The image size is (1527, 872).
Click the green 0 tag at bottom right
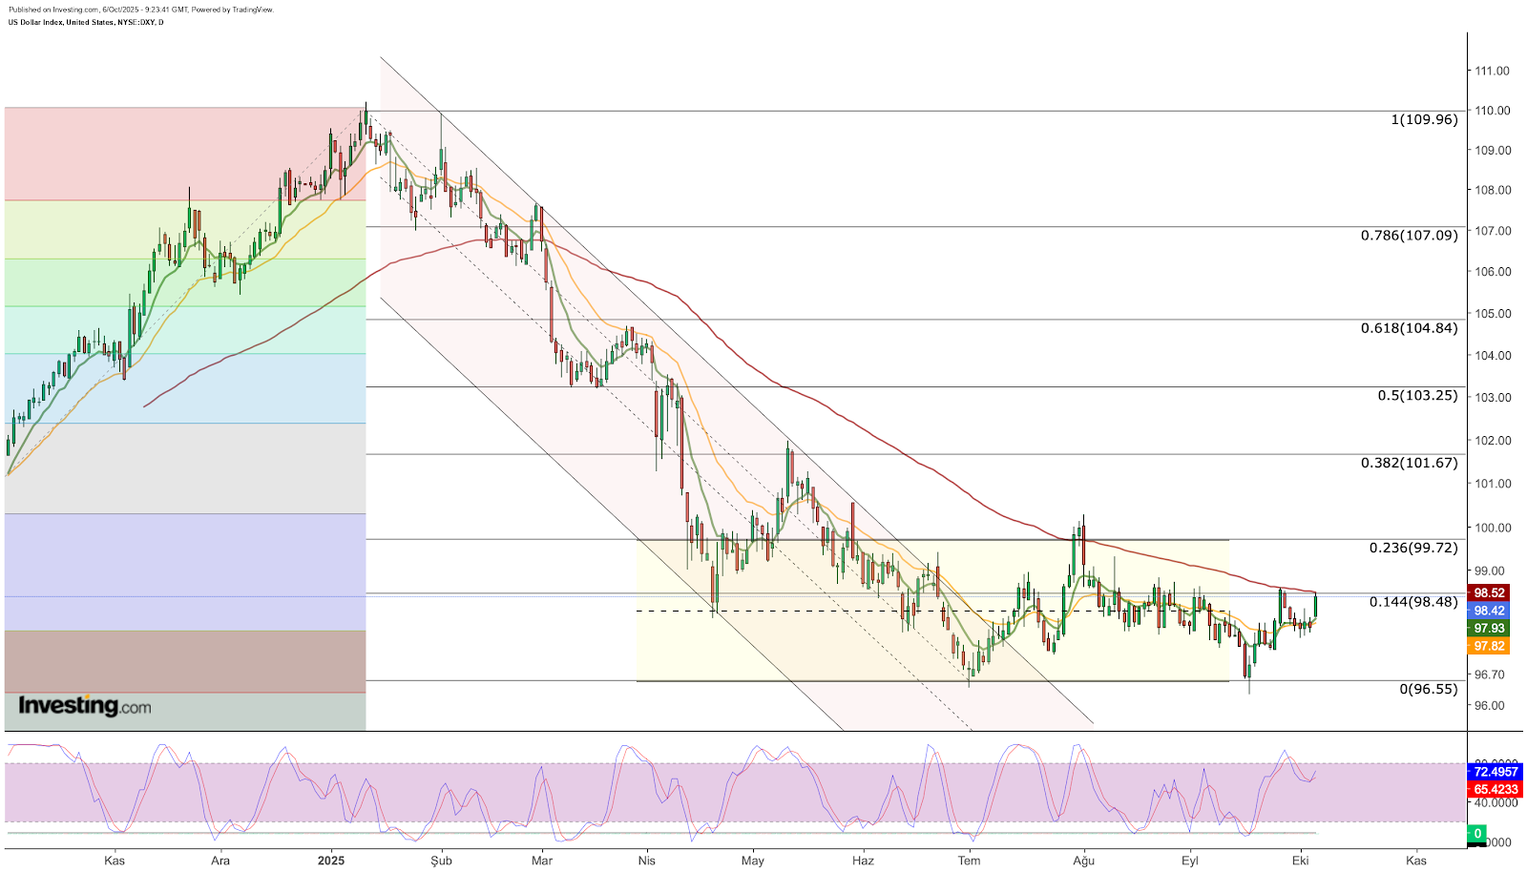pos(1477,834)
